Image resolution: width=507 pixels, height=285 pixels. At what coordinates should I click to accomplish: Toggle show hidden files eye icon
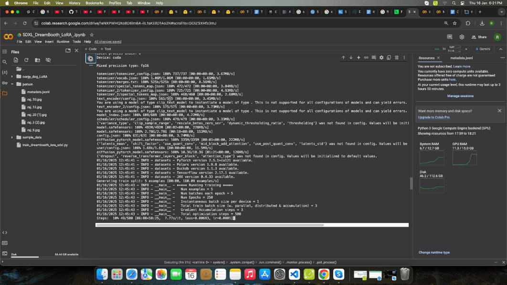point(48,60)
